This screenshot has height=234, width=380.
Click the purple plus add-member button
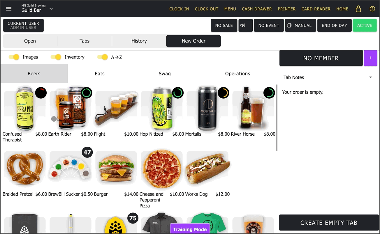tap(371, 58)
